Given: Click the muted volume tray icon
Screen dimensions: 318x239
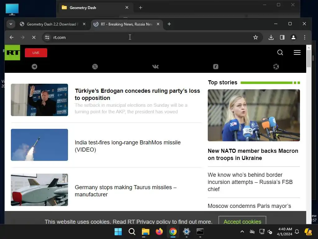Looking at the screenshot, I should coord(270,232).
